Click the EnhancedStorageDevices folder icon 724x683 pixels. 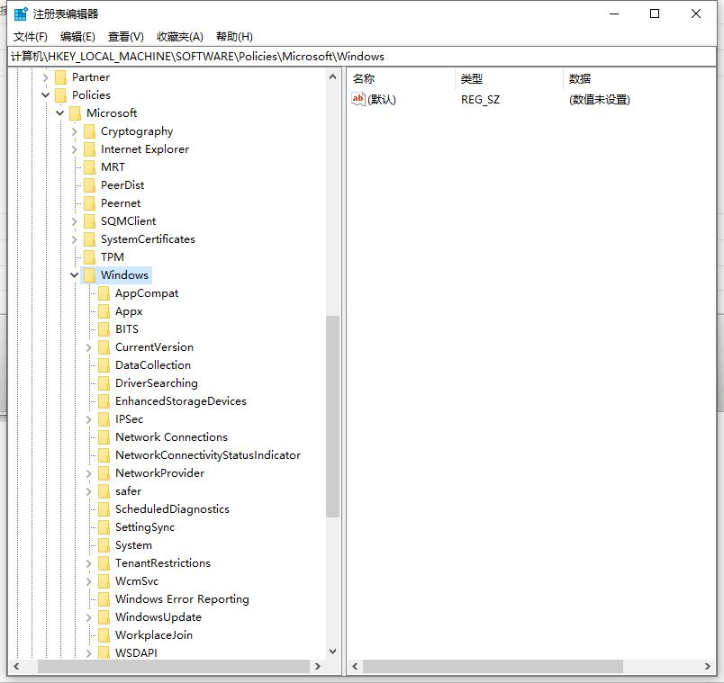(104, 401)
